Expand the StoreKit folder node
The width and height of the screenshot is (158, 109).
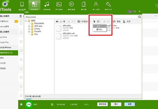29,32
